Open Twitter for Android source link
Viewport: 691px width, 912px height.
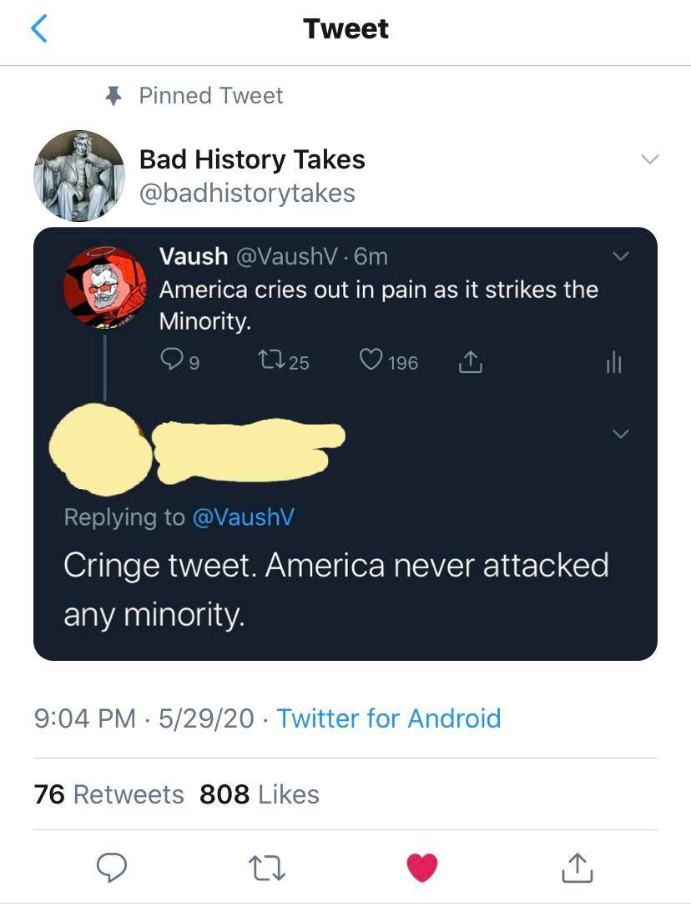pyautogui.click(x=389, y=718)
